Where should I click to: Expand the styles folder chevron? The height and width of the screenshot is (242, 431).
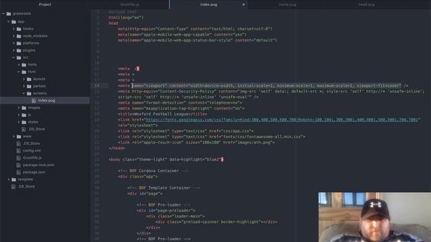tap(19, 122)
